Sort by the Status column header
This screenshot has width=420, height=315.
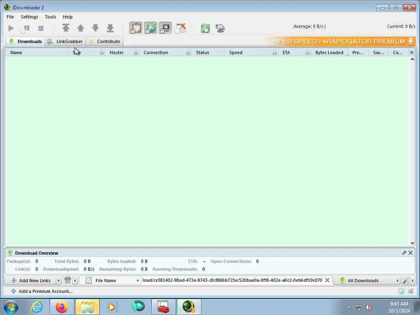pyautogui.click(x=203, y=52)
